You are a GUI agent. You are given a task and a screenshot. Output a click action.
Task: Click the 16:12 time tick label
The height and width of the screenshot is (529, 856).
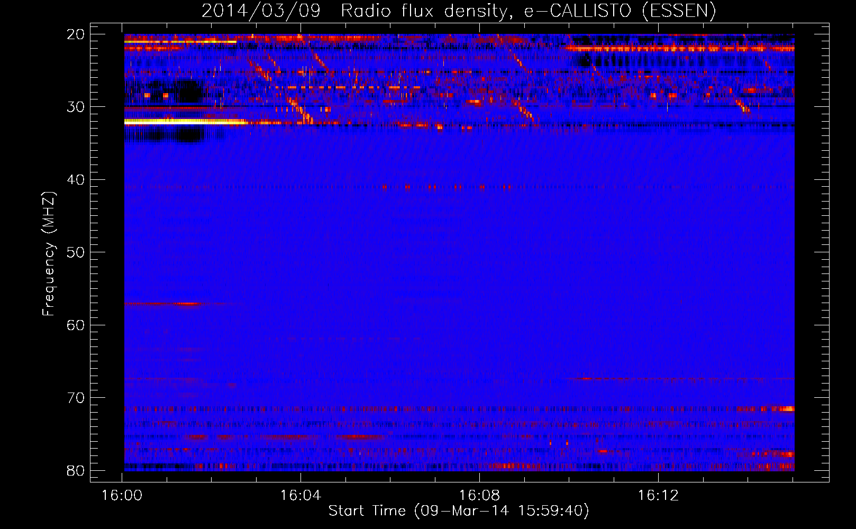pyautogui.click(x=658, y=496)
